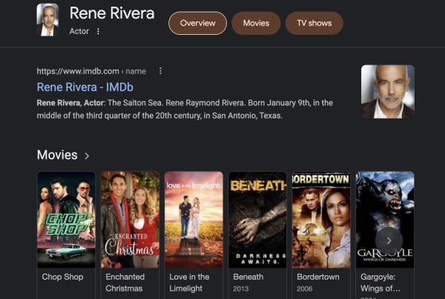The image size is (445, 299).
Task: Open the Enchanted Christmas poster
Action: tap(130, 220)
